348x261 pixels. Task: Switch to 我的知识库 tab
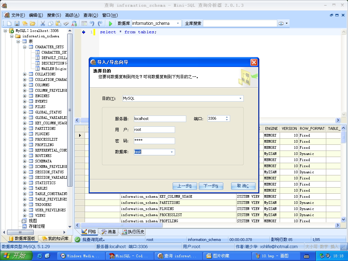pyautogui.click(x=55, y=238)
